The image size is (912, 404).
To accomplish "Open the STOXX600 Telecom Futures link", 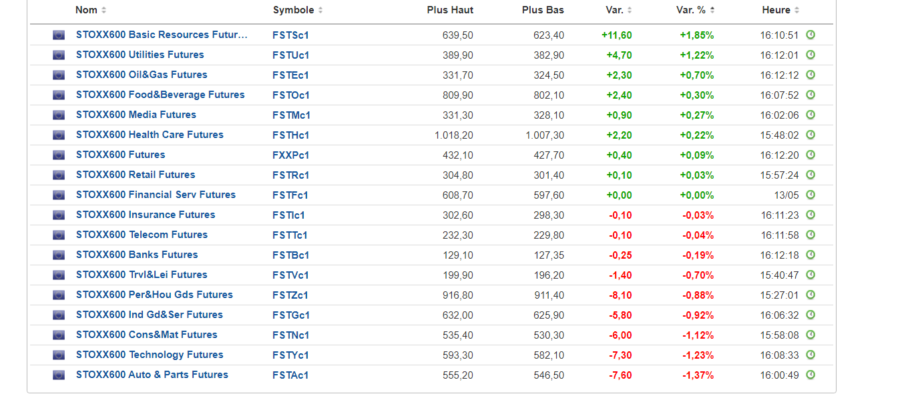I will coord(142,235).
